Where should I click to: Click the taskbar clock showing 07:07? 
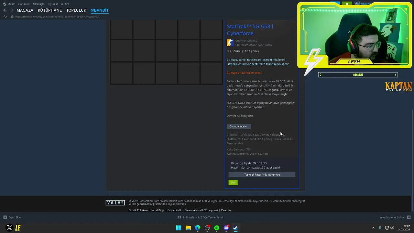pos(403,228)
